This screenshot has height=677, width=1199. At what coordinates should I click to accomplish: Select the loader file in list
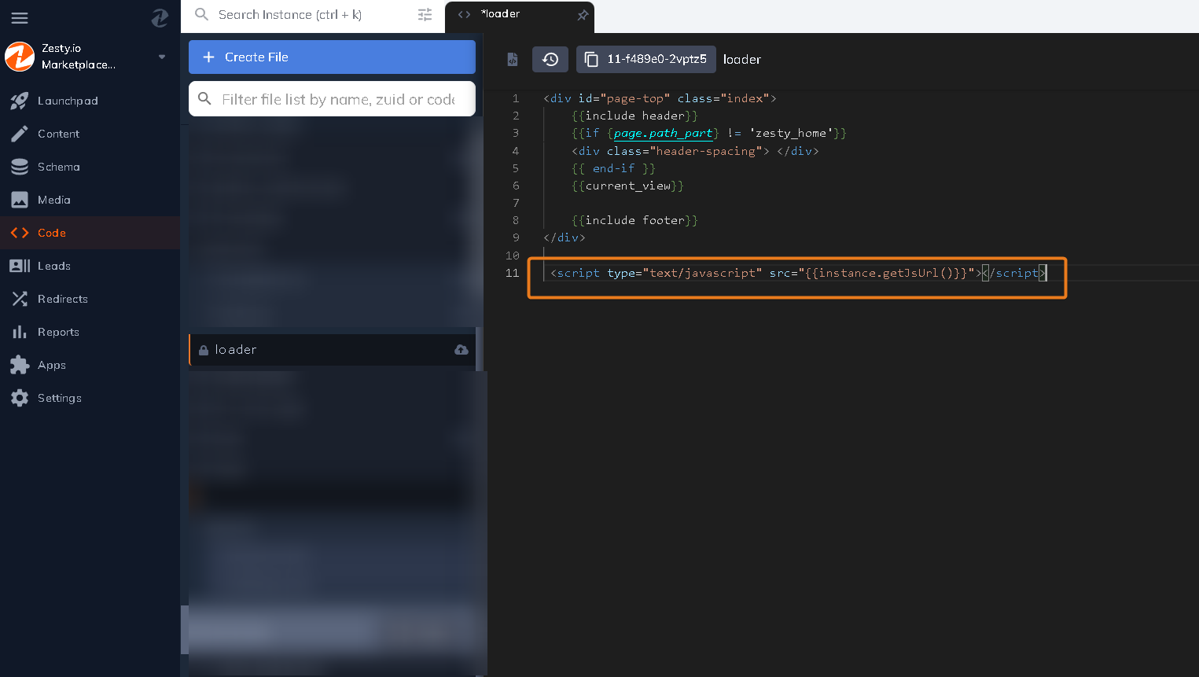(x=332, y=350)
